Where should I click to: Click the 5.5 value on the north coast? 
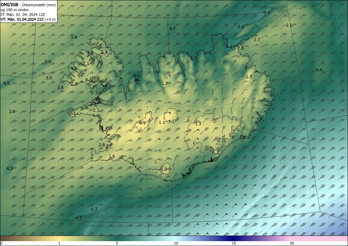pos(193,58)
